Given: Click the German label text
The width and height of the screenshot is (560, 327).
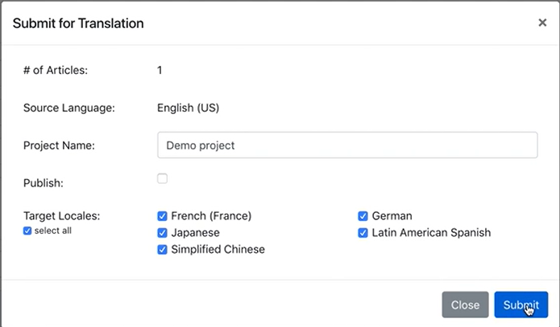Looking at the screenshot, I should coord(392,216).
